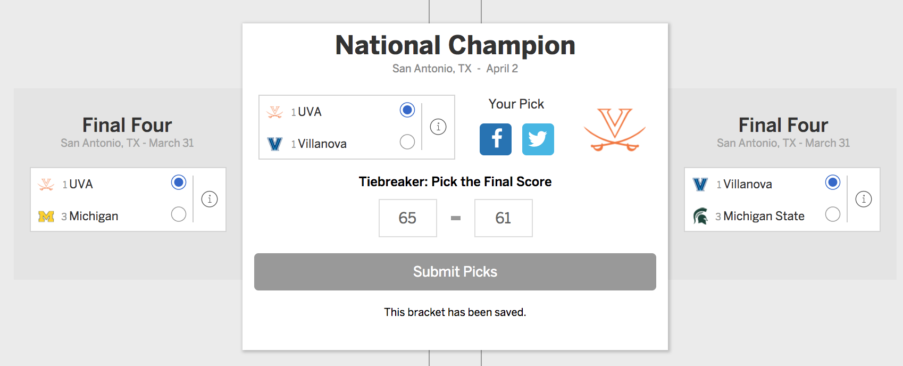
Task: Pick Michigan in the left Final Four
Action: pos(179,214)
